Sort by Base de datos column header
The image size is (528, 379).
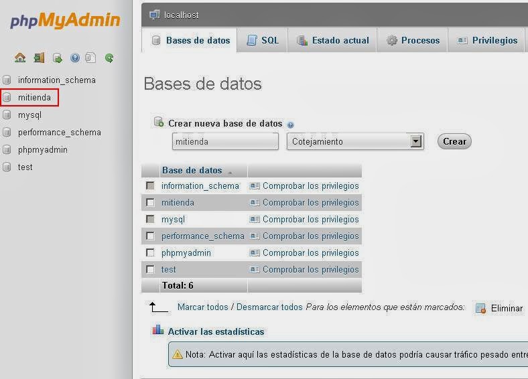click(192, 170)
